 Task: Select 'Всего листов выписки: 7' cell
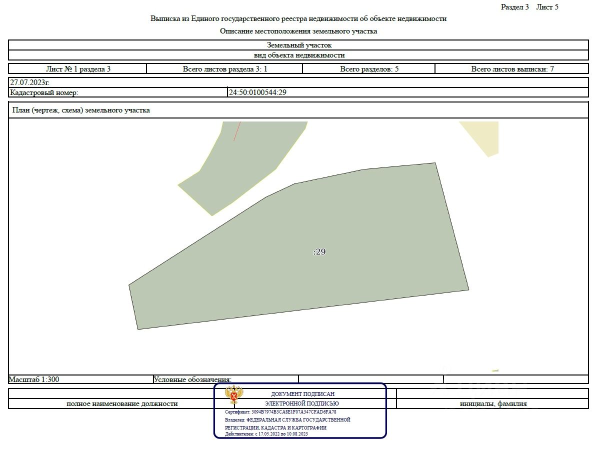tap(512, 69)
